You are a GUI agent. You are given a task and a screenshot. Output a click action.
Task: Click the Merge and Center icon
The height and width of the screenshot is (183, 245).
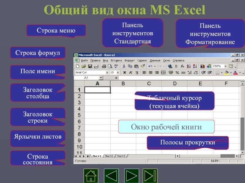click(x=163, y=73)
